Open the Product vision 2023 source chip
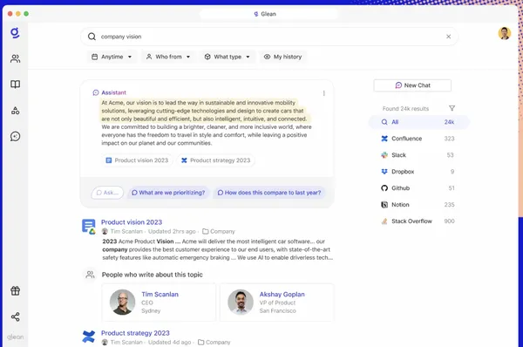Viewport: 523px width, 347px height. (x=137, y=160)
